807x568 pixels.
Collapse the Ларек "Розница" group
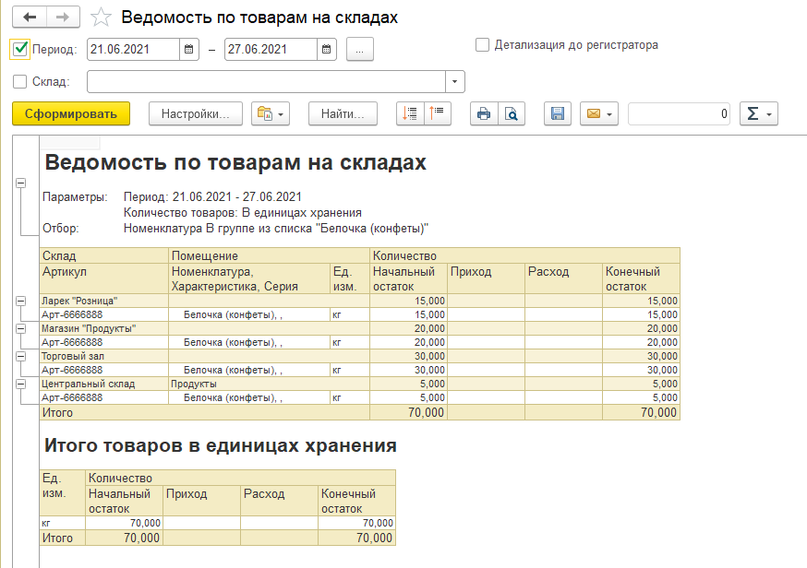tap(20, 301)
